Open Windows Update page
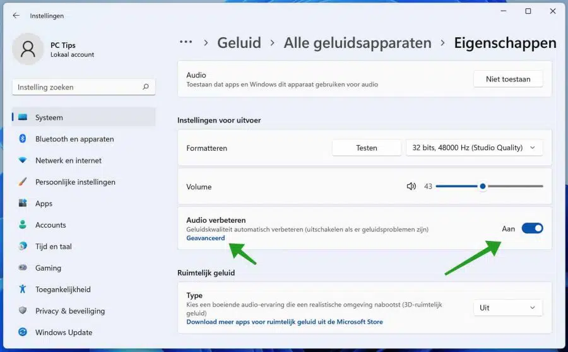Screen dimensions: 568x352 pos(84,332)
